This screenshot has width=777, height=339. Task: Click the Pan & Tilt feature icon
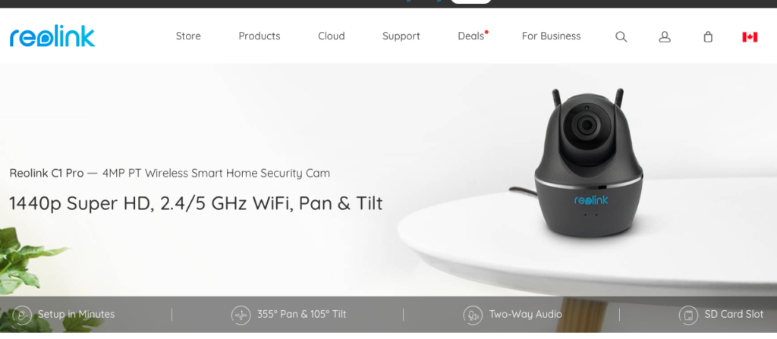pos(241,315)
